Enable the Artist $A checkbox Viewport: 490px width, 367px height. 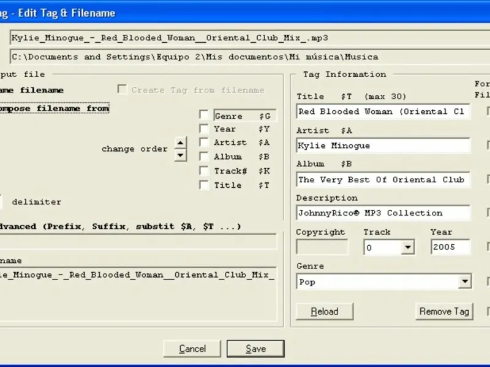click(204, 143)
